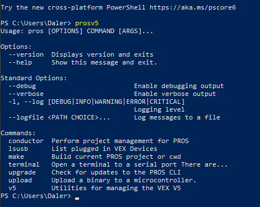
Task: Click the lsusb command name
Action: pos(18,149)
